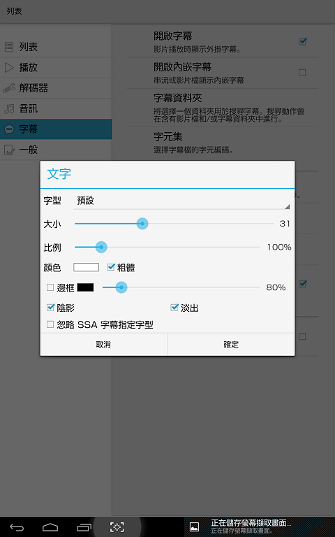The height and width of the screenshot is (537, 335).
Task: Open the 字幕資料夾 setting
Action: (222, 108)
